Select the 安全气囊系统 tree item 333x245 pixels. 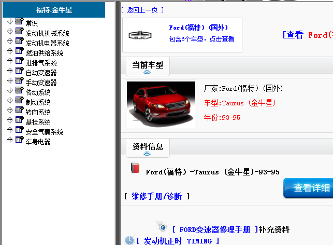point(44,132)
